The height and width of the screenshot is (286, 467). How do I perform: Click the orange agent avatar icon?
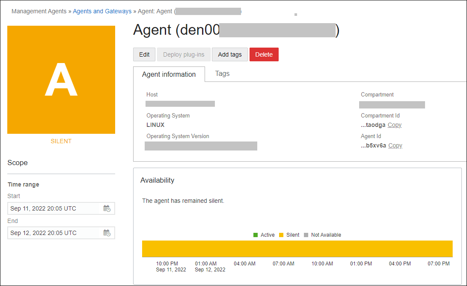(x=61, y=79)
